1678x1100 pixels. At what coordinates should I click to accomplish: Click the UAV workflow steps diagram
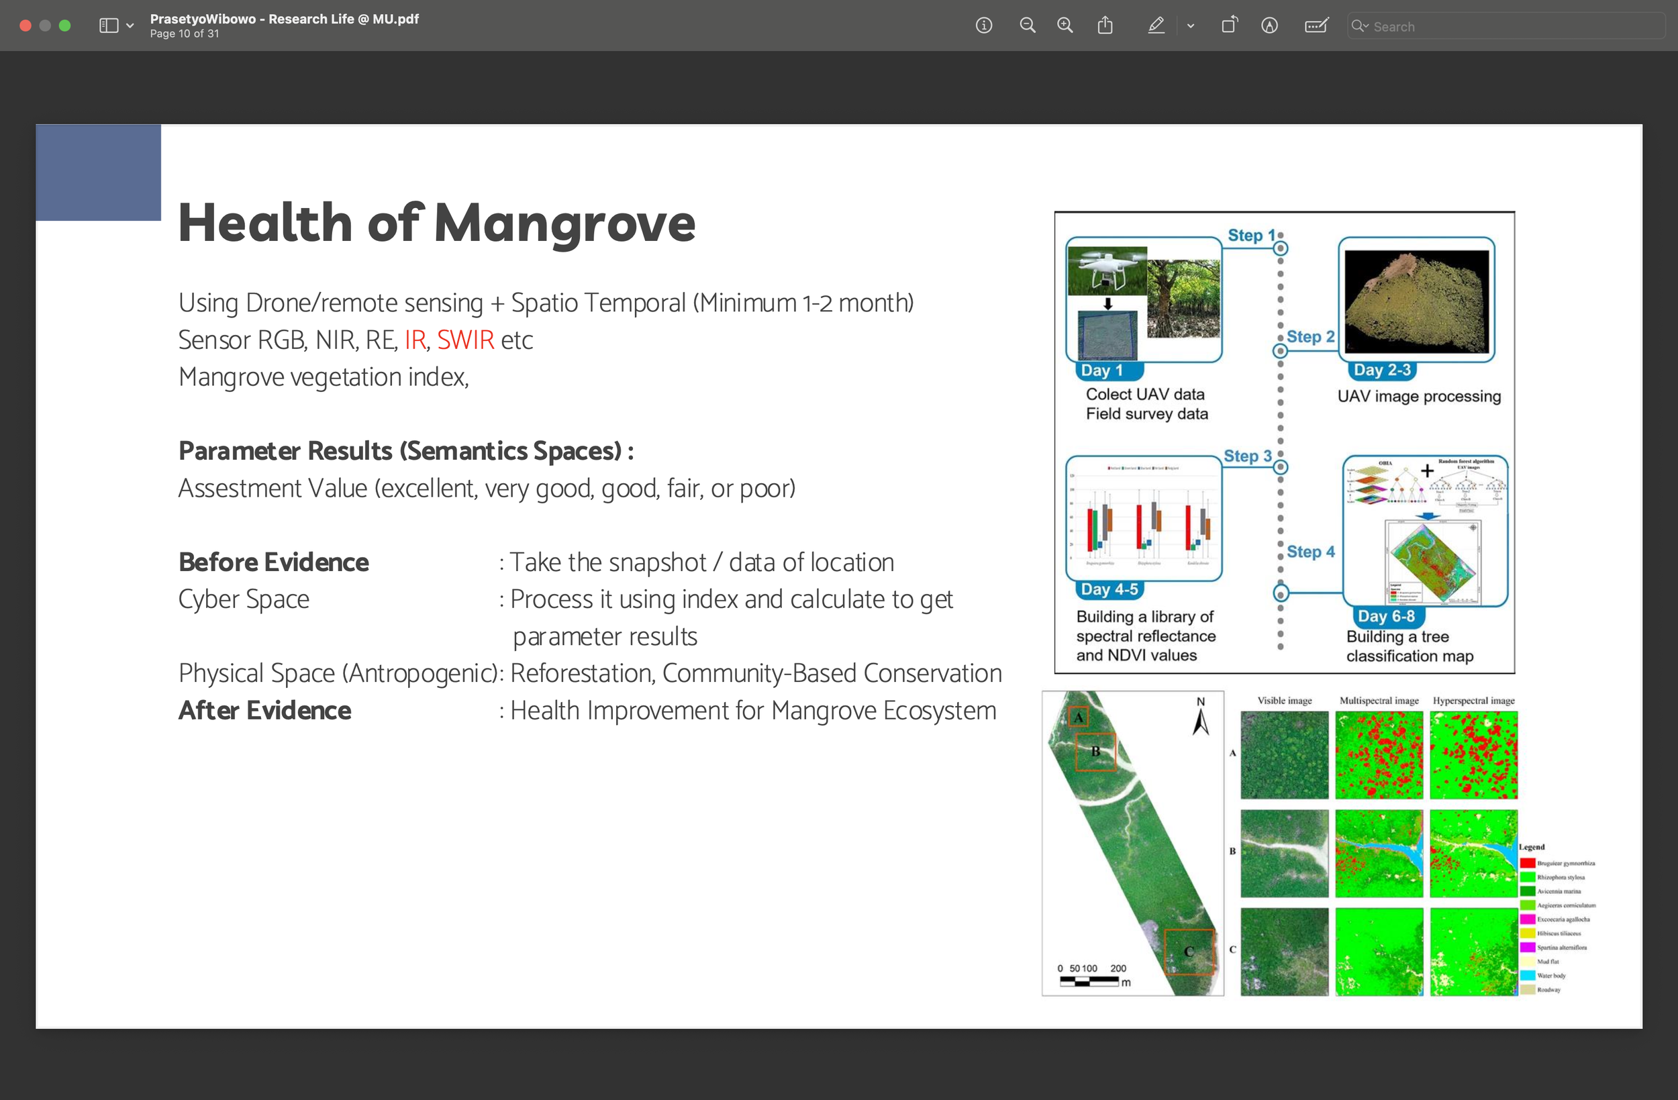coord(1284,442)
